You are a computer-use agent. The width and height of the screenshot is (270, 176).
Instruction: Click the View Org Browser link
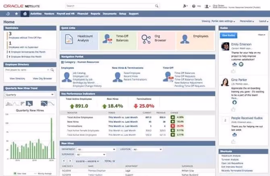tap(42, 78)
